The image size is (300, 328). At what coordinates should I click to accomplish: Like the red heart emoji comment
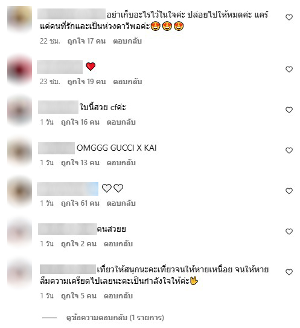289,69
